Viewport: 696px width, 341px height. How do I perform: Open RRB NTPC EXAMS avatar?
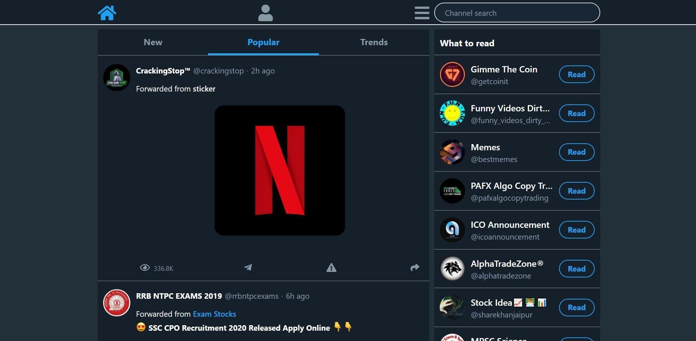pos(117,303)
